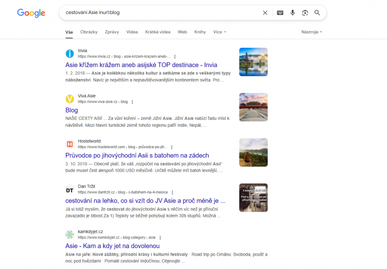Screen dimensions: 387x269
Task: Click the Dan Tržil site name
Action: (87, 186)
